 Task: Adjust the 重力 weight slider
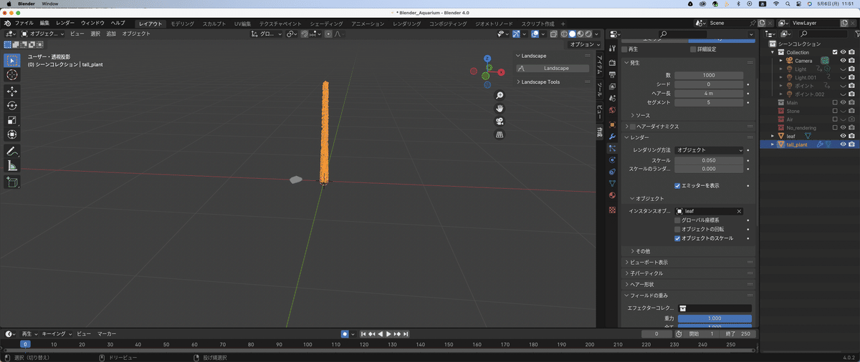(x=715, y=318)
